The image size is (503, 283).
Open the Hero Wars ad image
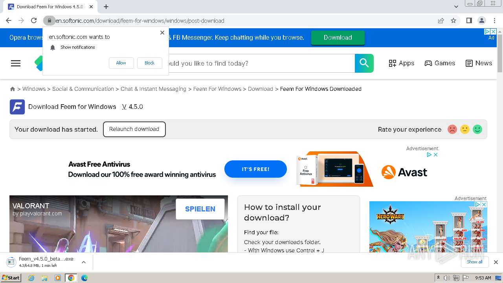pyautogui.click(x=428, y=227)
